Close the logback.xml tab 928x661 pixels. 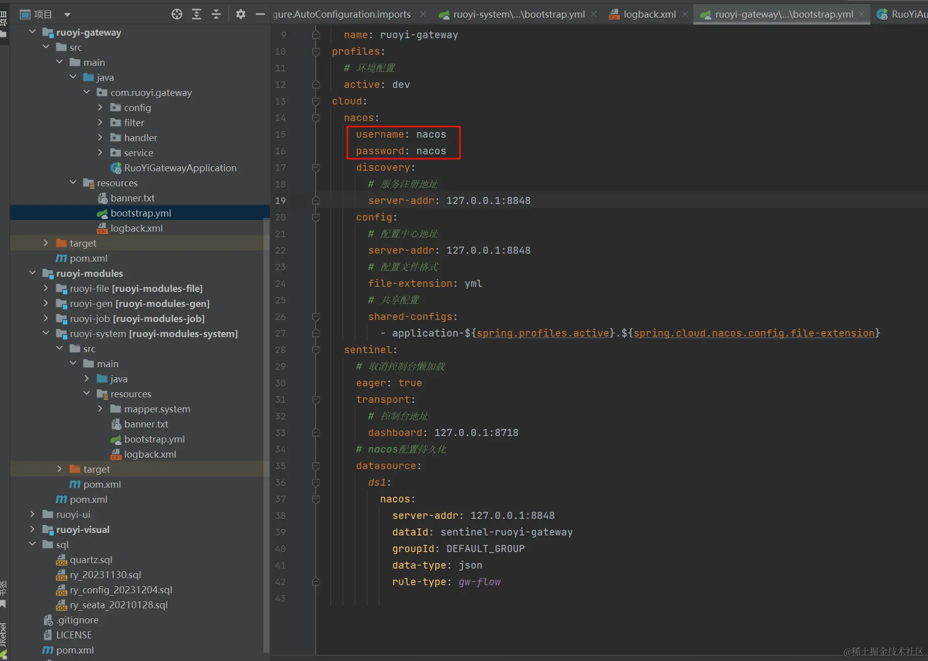685,14
